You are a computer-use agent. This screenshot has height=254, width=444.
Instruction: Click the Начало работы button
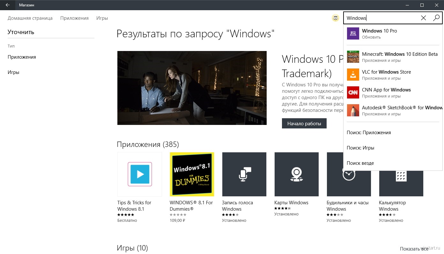(304, 123)
